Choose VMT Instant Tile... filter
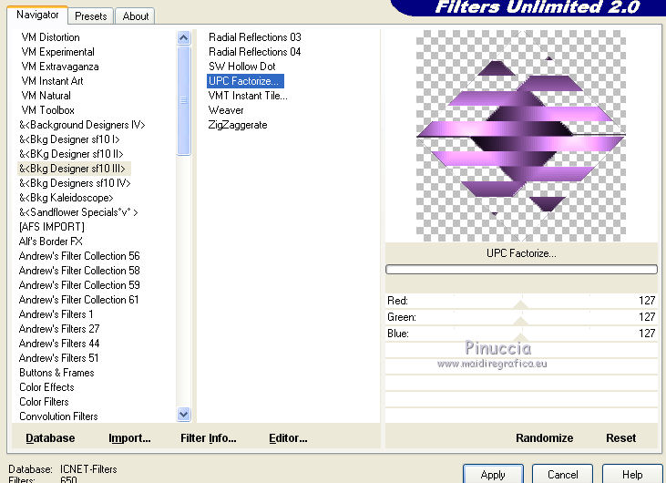This screenshot has height=483, width=666. [248, 96]
